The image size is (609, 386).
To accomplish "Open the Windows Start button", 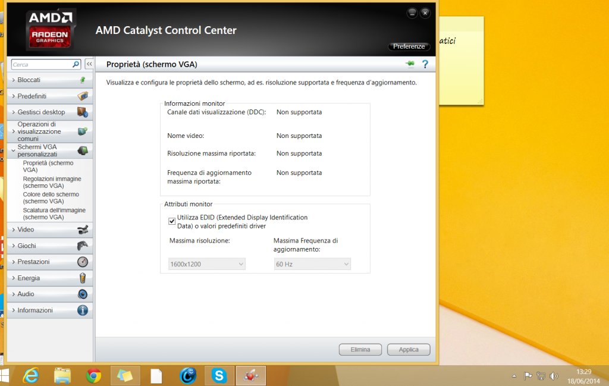I will tap(4, 375).
